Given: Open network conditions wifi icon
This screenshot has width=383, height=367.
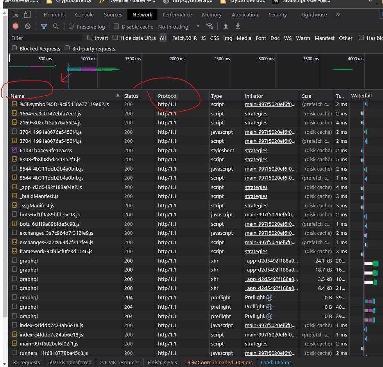Looking at the screenshot, I should pyautogui.click(x=210, y=26).
